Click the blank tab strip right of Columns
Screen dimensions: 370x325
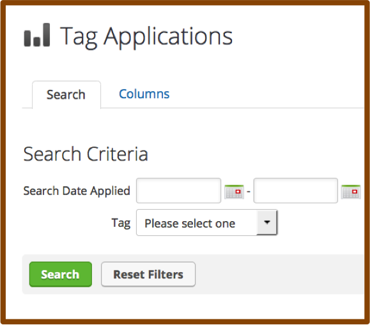(266, 94)
